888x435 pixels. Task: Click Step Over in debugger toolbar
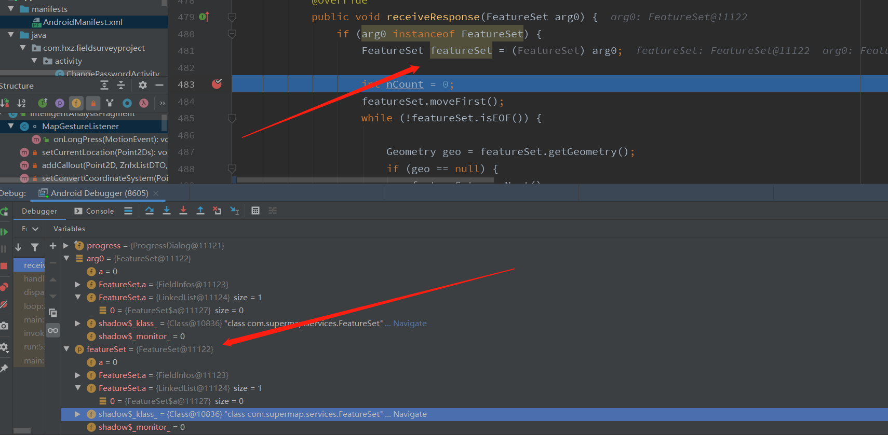(150, 211)
